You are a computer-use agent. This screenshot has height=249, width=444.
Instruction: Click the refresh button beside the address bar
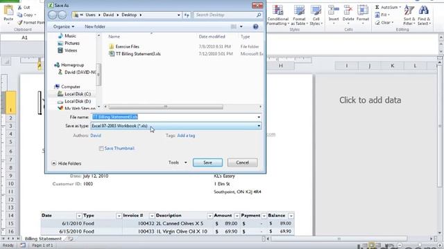click(x=187, y=15)
